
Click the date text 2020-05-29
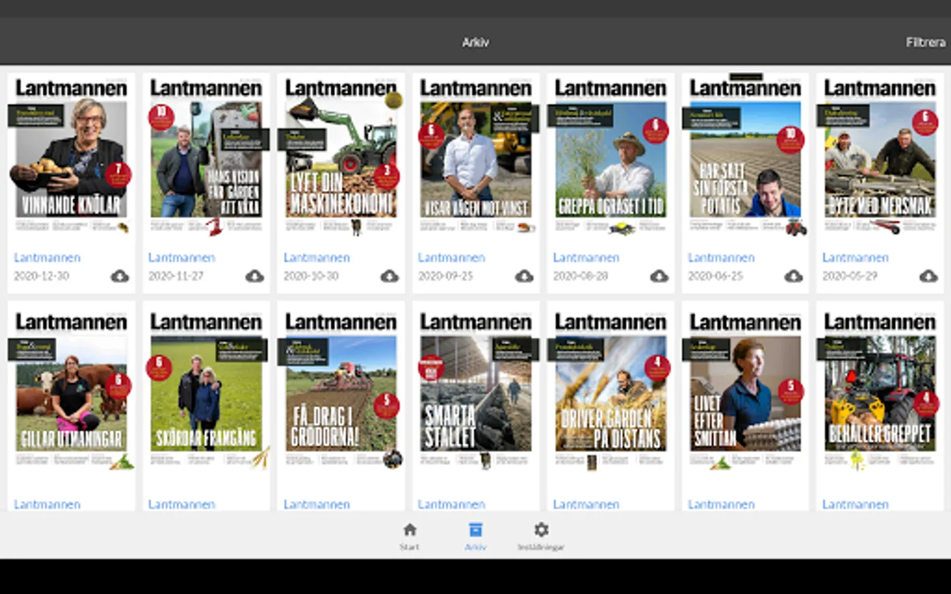(849, 276)
